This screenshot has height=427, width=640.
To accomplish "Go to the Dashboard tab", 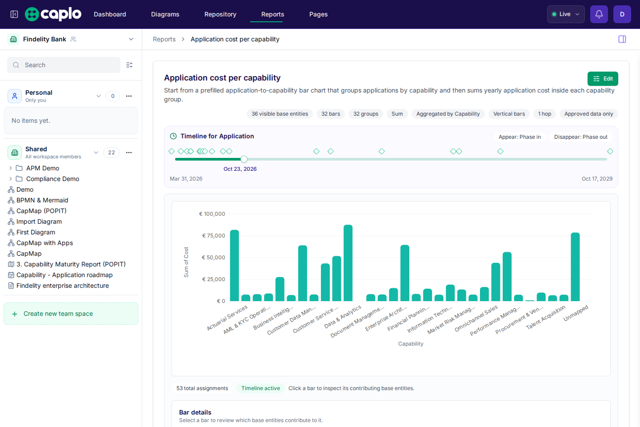I will point(110,14).
